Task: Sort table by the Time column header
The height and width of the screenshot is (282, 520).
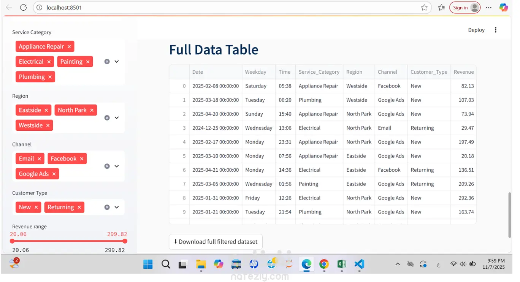Action: (285, 72)
